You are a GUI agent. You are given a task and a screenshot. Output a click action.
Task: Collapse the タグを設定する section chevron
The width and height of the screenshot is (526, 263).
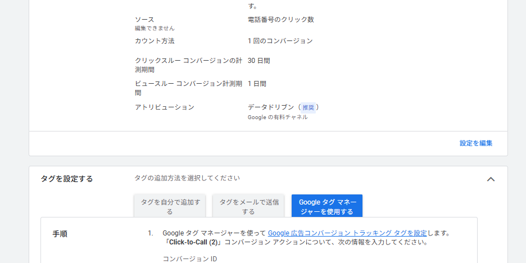(x=491, y=179)
